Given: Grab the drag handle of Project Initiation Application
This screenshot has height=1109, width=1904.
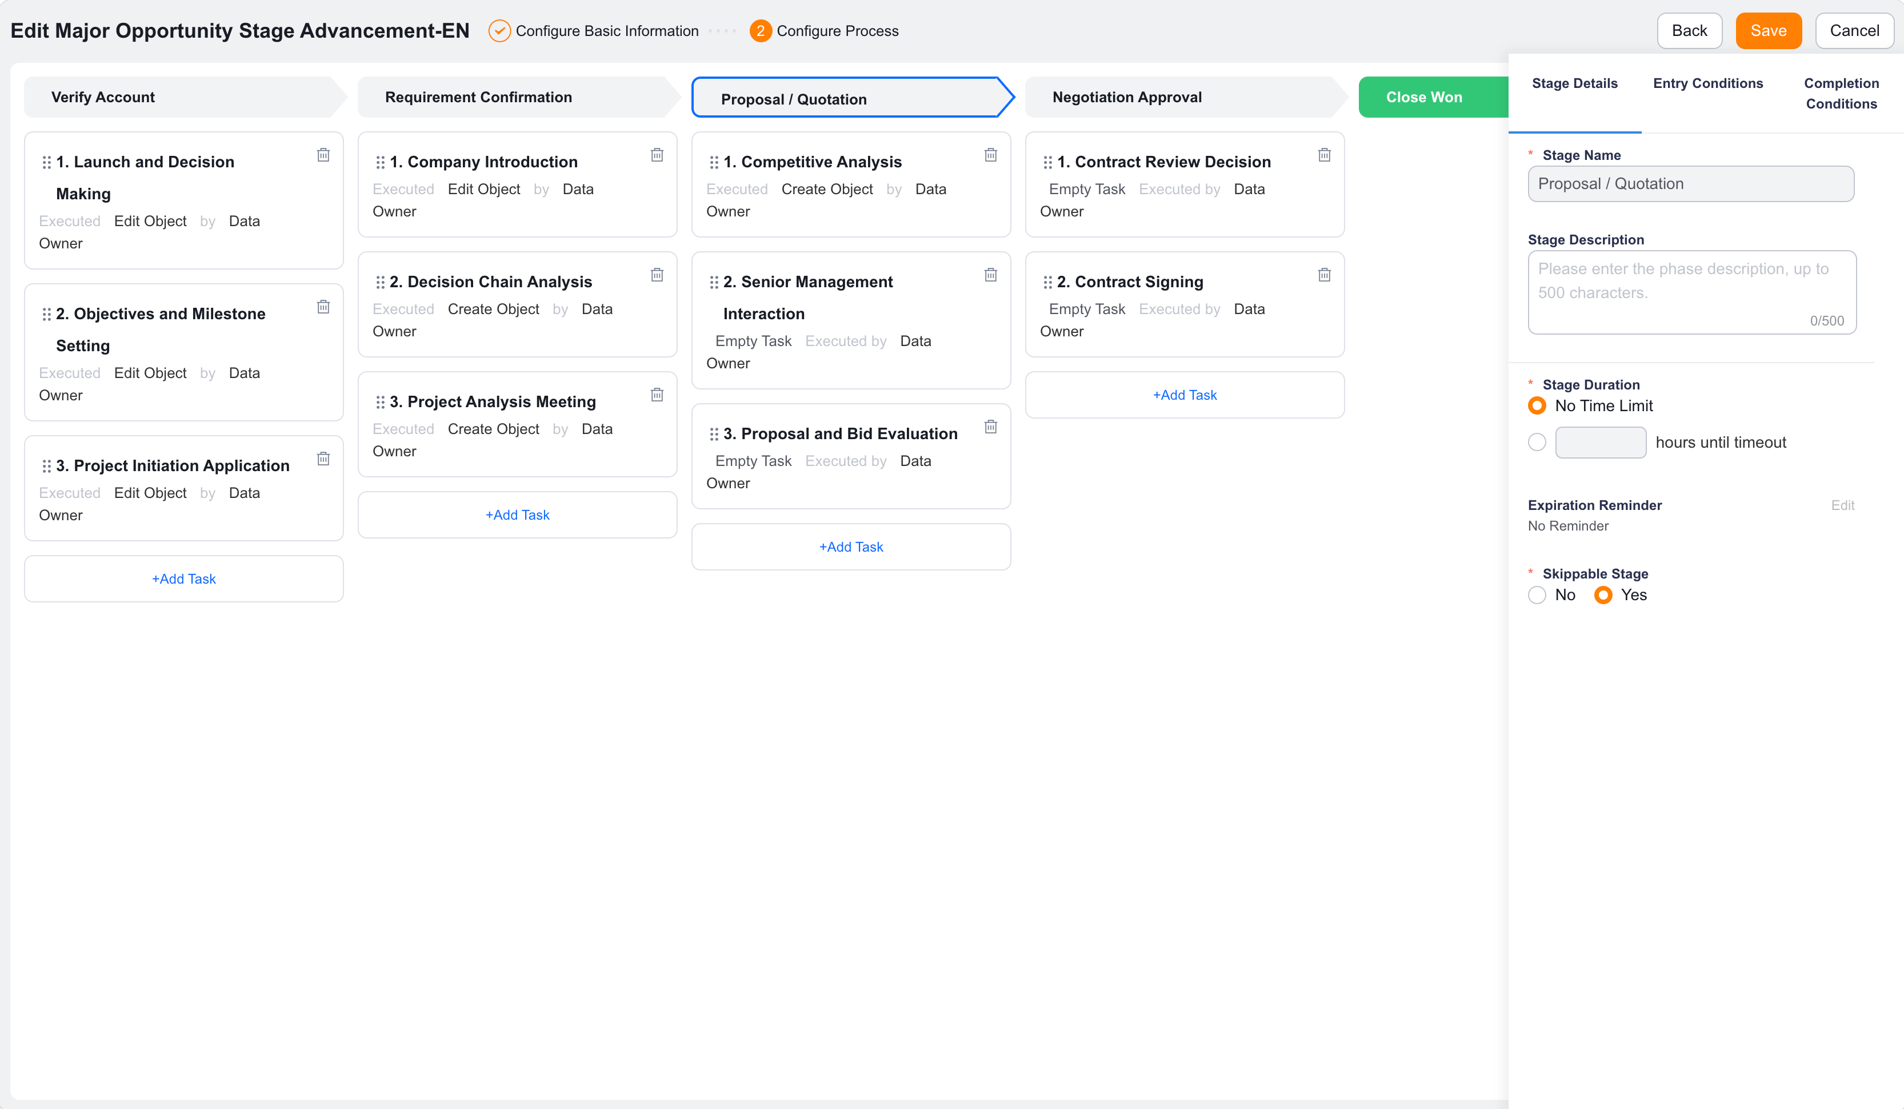Looking at the screenshot, I should 46,466.
